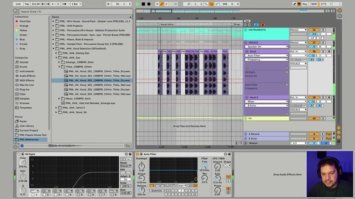Unfold the Vocal 2 track
Viewport: 355px width, 199px height.
click(247, 97)
